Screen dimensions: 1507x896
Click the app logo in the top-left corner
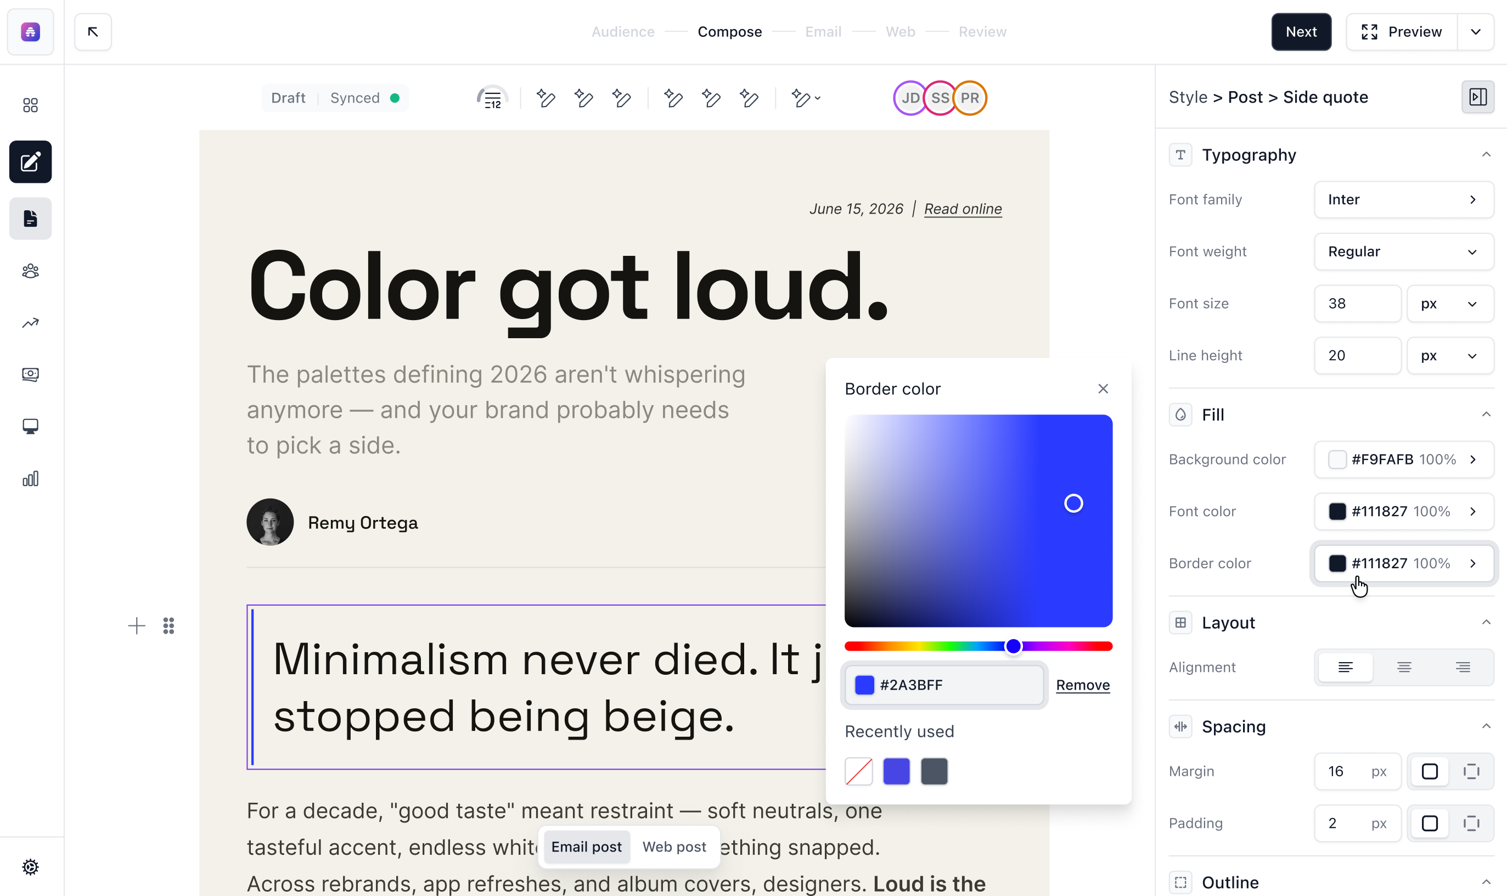coord(30,31)
